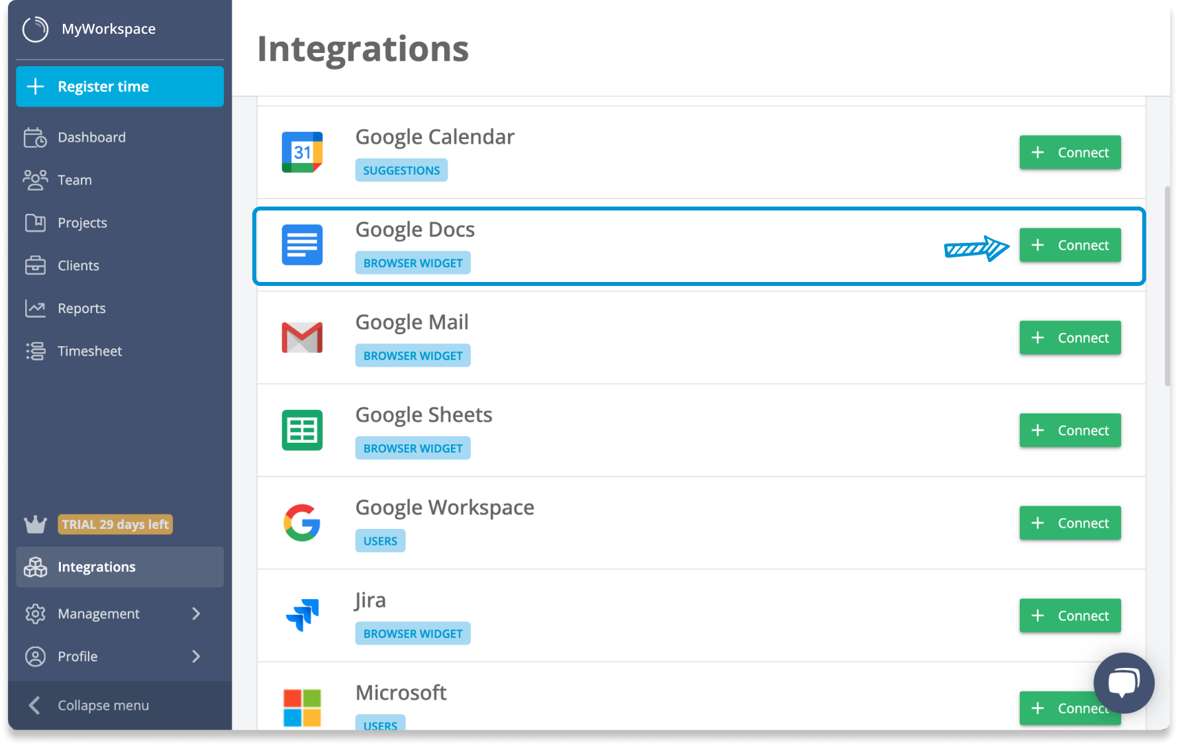Click the SUGGESTIONS tag under Google Calendar

point(401,170)
